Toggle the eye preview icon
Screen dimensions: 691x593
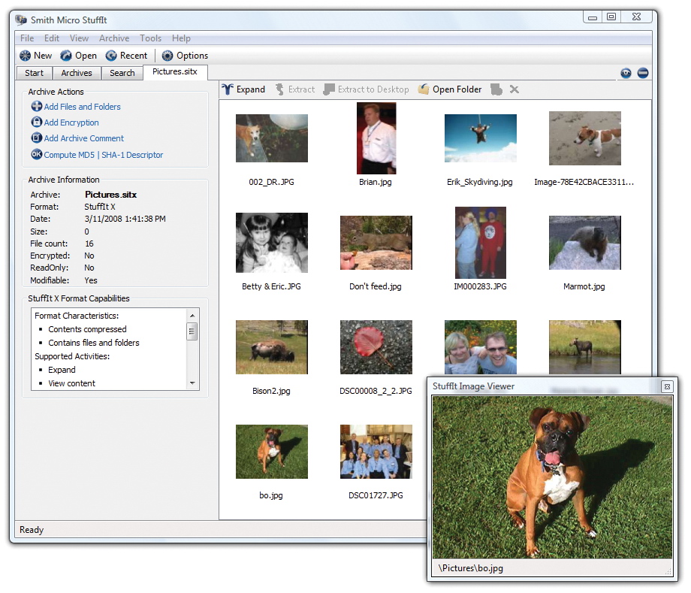[626, 73]
